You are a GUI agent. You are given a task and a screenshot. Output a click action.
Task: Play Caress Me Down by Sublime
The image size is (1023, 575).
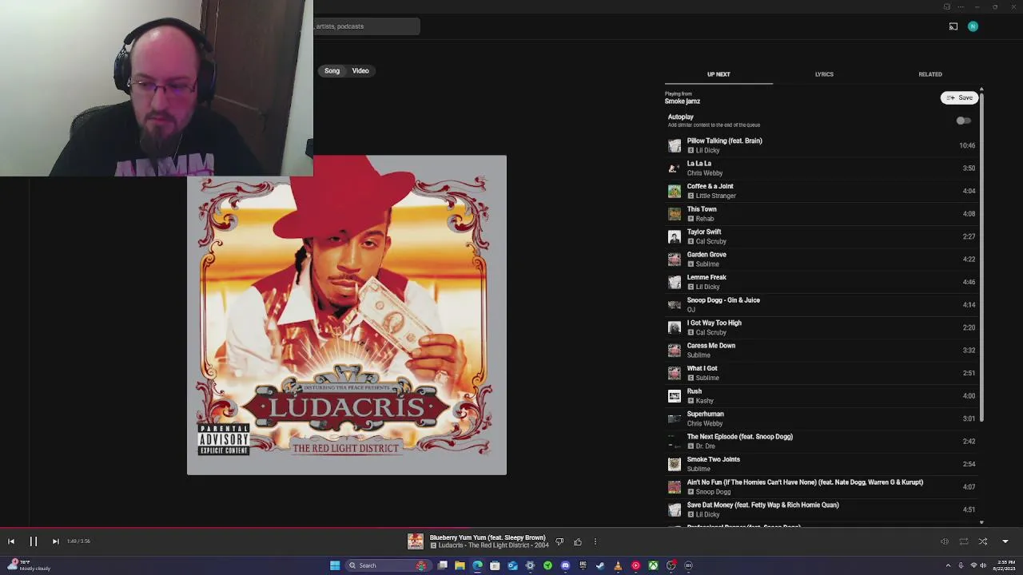pyautogui.click(x=822, y=350)
